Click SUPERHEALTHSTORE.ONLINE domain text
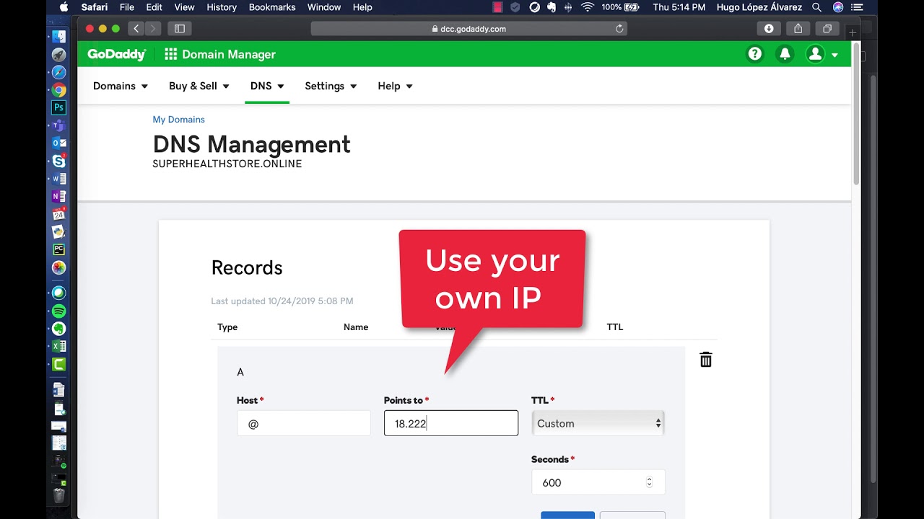The height and width of the screenshot is (519, 924). 227,164
